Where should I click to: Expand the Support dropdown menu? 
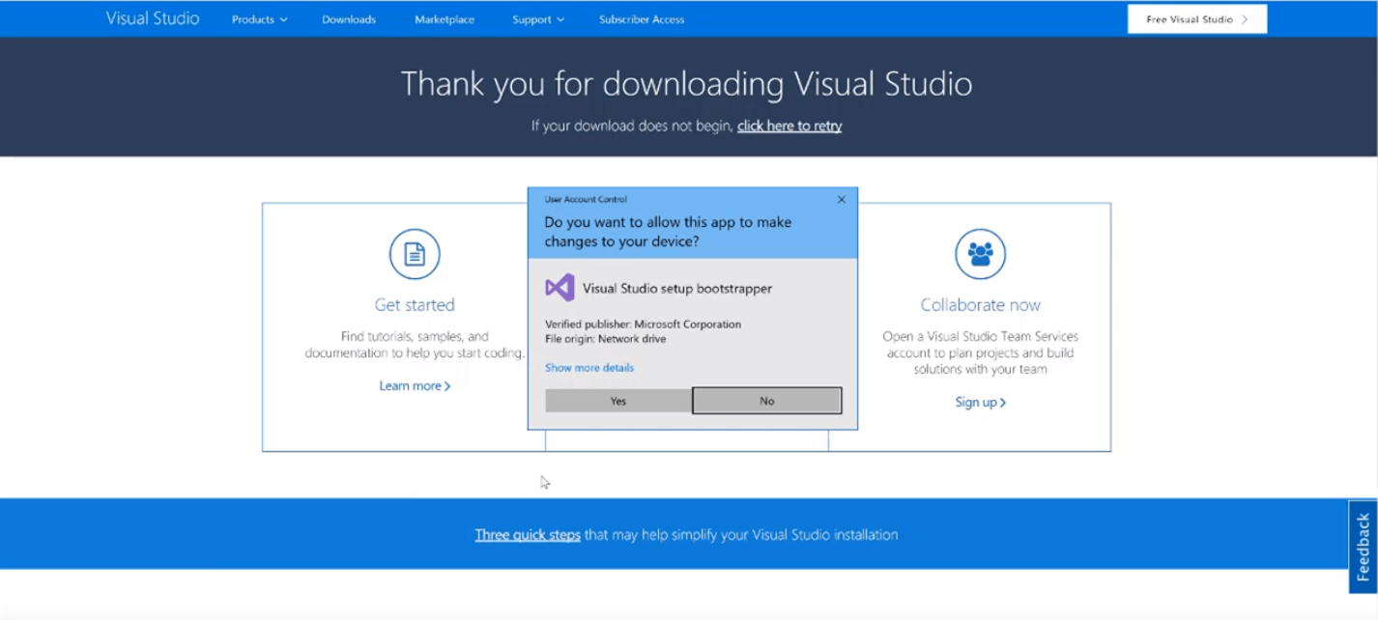pos(538,19)
